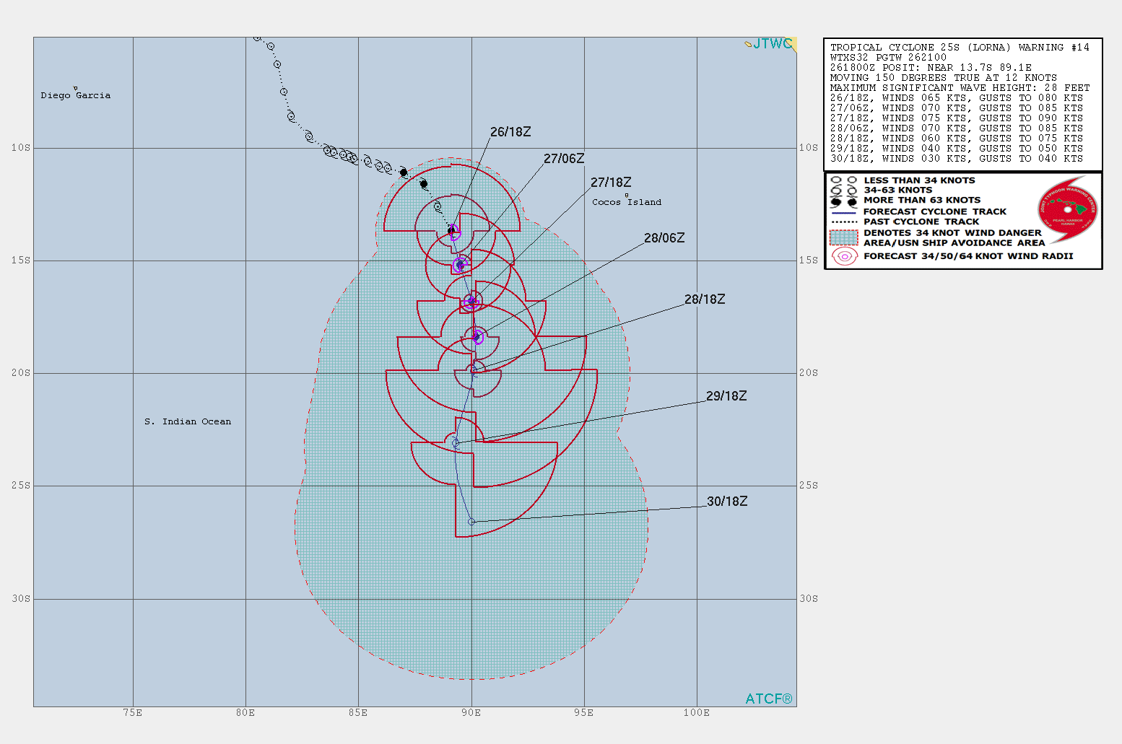The height and width of the screenshot is (744, 1122).
Task: Click the ATCF® link at bottom right
Action: 768,699
